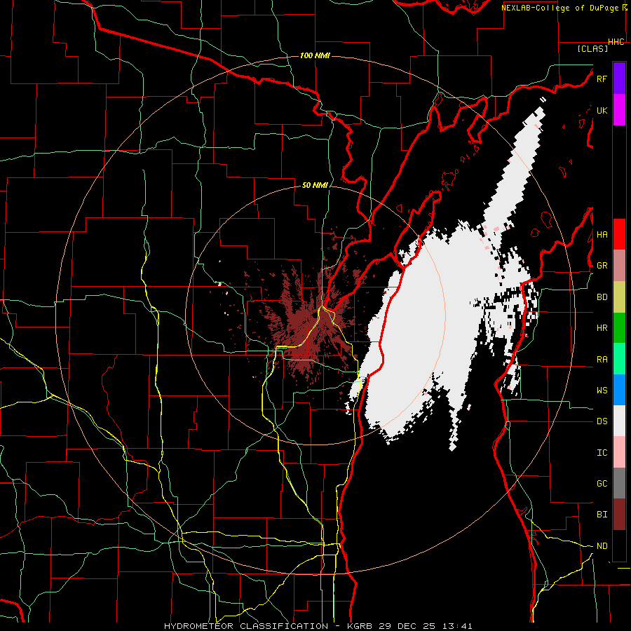
Task: Click the 50 NMI range ring label
Action: pos(315,185)
